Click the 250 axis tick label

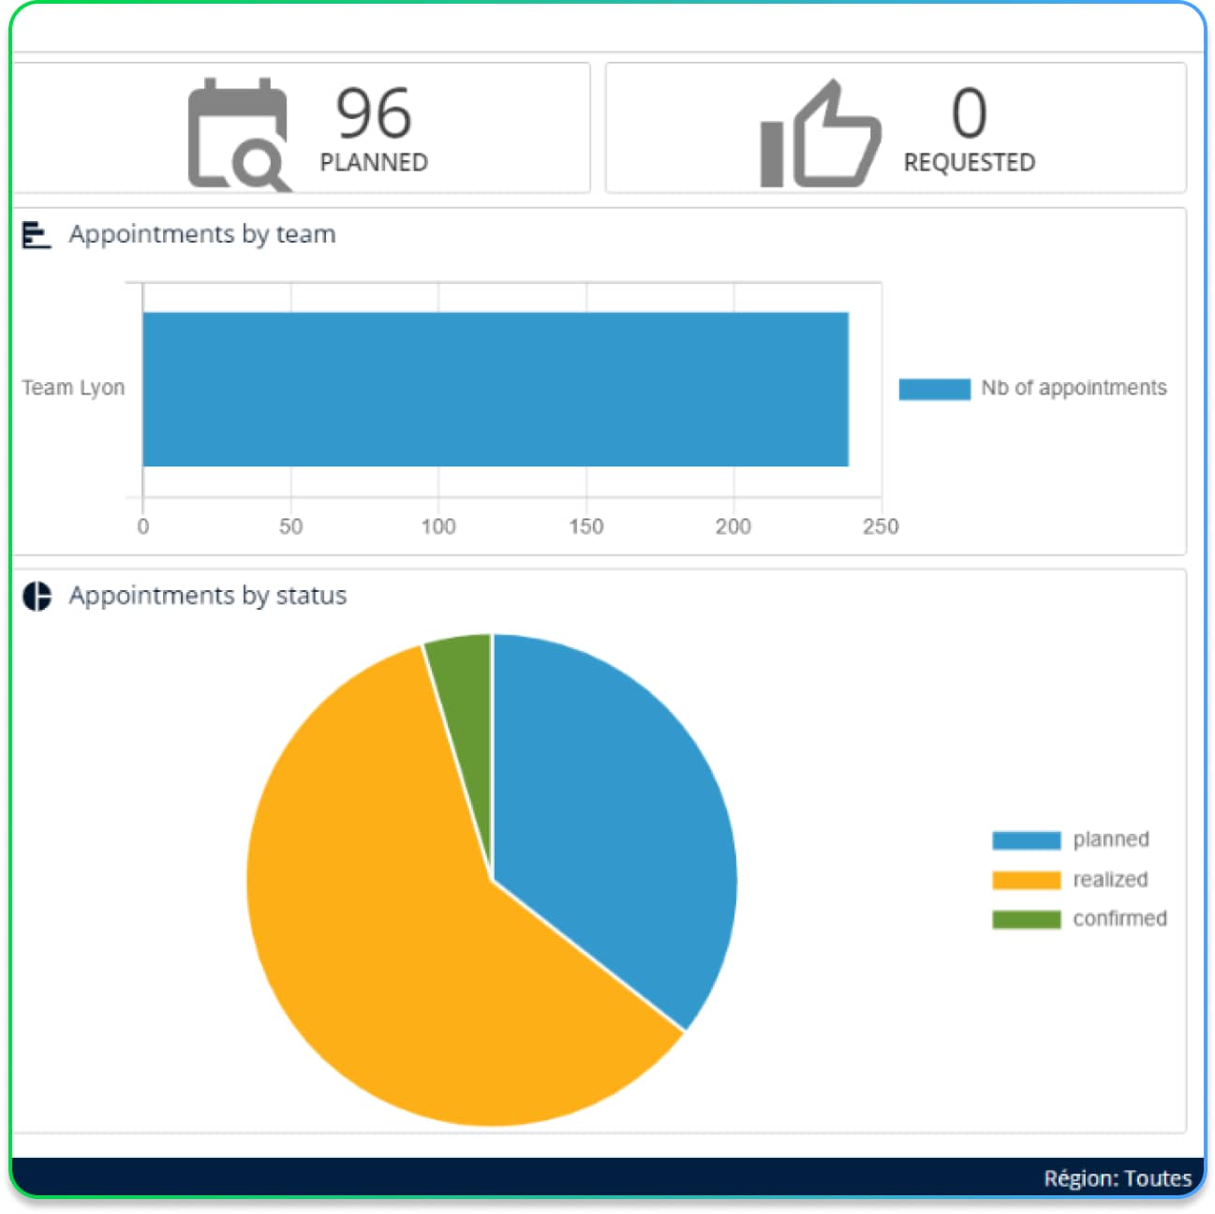tap(881, 526)
